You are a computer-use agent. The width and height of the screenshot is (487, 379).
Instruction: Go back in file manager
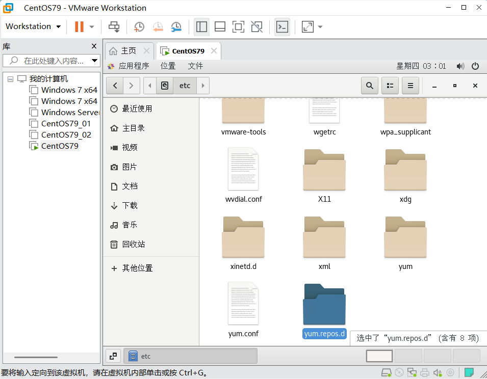coord(115,86)
